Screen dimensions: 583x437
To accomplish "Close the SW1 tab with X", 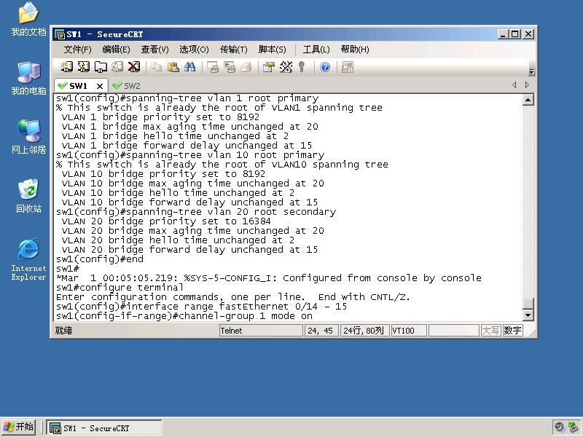I will click(100, 86).
